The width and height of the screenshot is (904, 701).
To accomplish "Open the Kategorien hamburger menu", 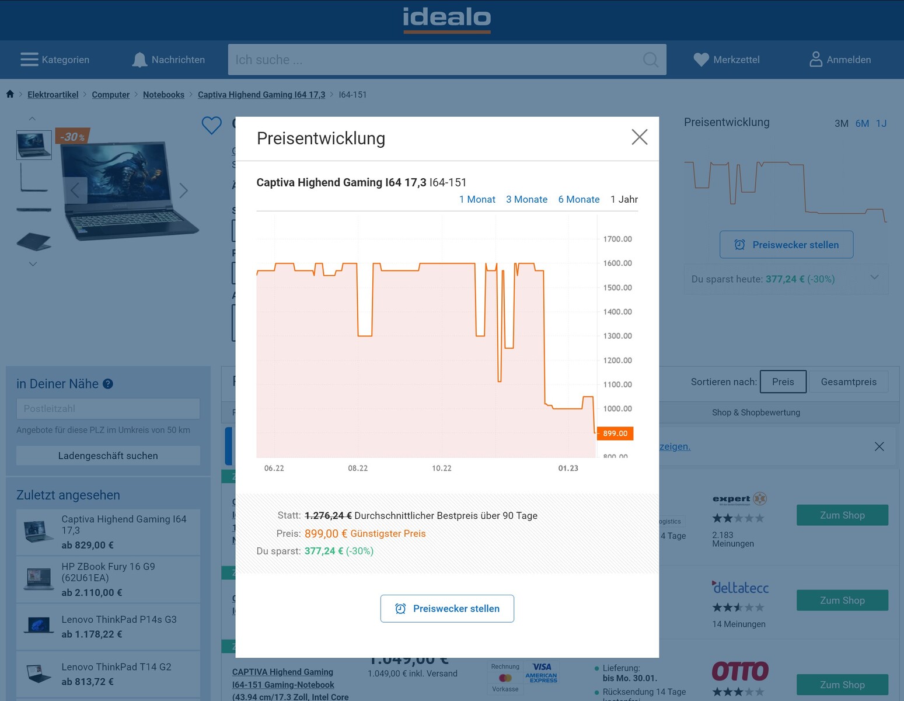I will pos(54,60).
